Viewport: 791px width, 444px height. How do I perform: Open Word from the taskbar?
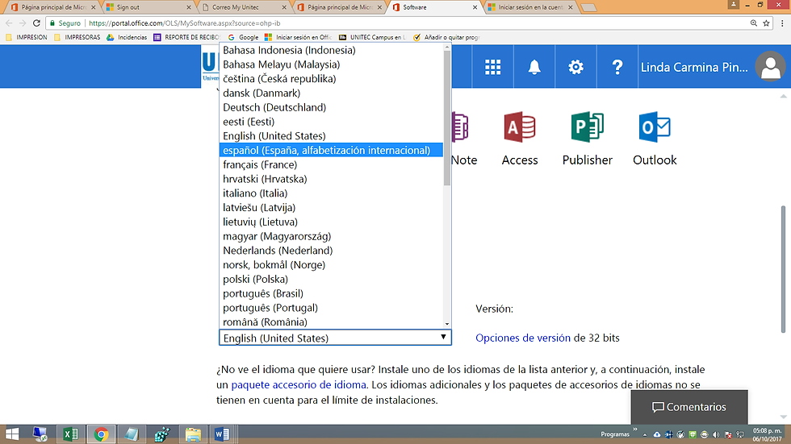(222, 434)
